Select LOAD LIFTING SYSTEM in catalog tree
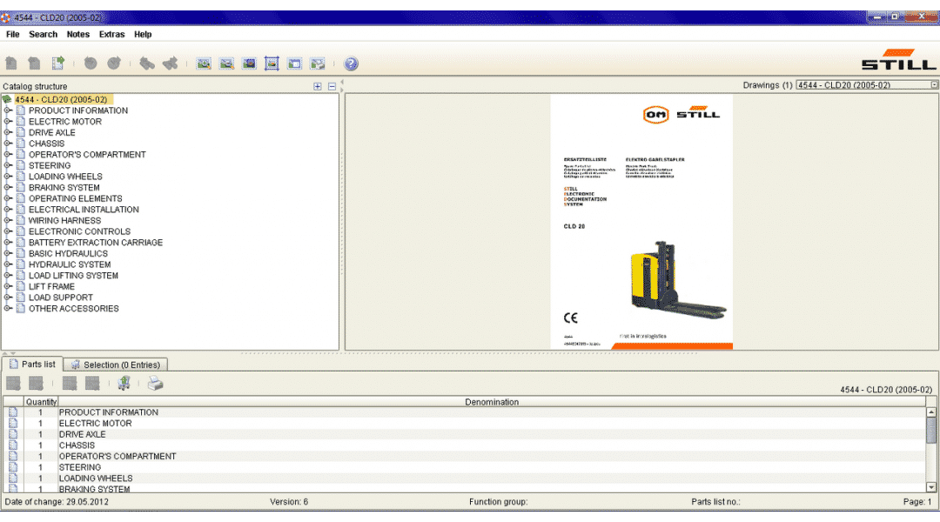Viewport: 940px width, 522px height. click(74, 276)
